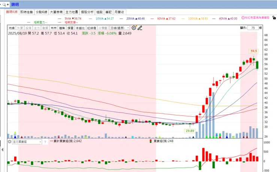The width and height of the screenshot is (277, 172).
Task: Click the 5MA red legend line swatch
Action: pos(60,19)
